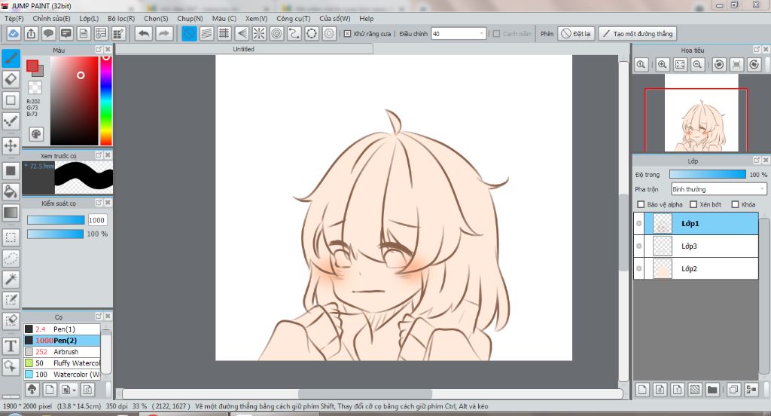Click the Undo arrow
This screenshot has width=771, height=416.
[x=144, y=33]
